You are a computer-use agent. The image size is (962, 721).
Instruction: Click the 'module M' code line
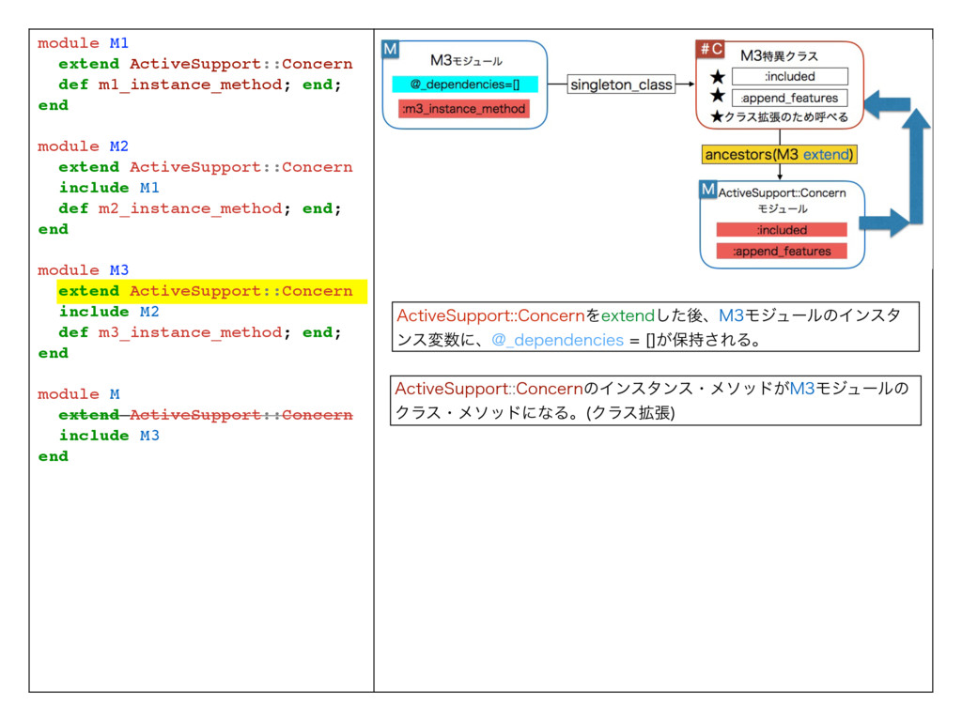tap(79, 393)
